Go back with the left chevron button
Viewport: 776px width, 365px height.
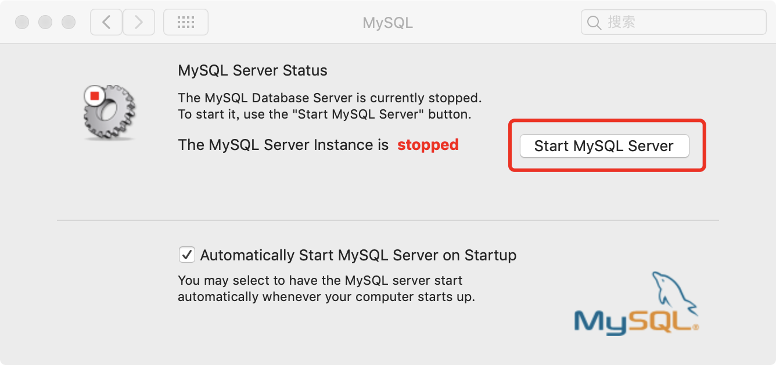pos(106,23)
